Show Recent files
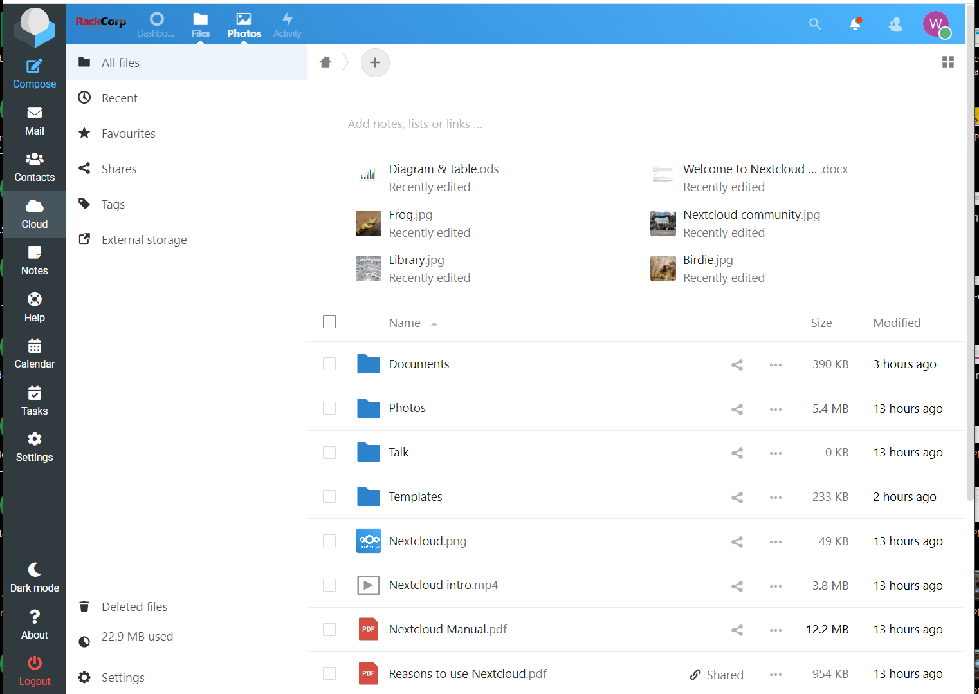 (187, 98)
